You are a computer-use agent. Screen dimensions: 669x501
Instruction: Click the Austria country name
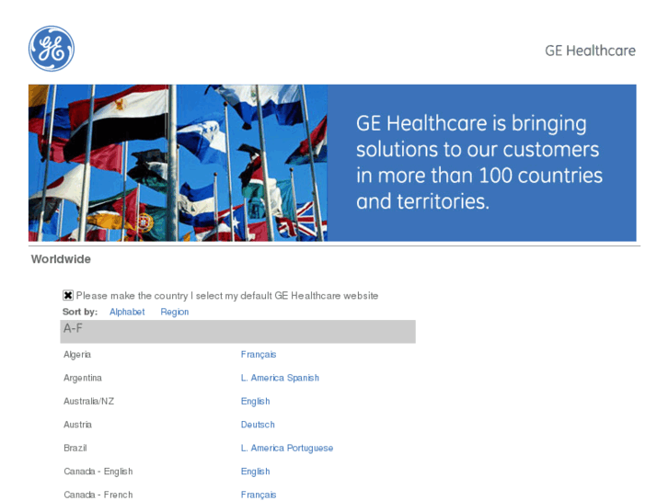77,425
